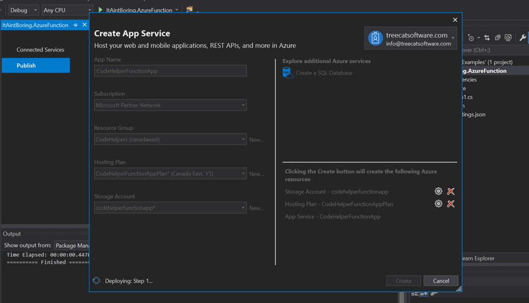Open the Show output from dropdown
529x303 pixels.
click(72, 245)
